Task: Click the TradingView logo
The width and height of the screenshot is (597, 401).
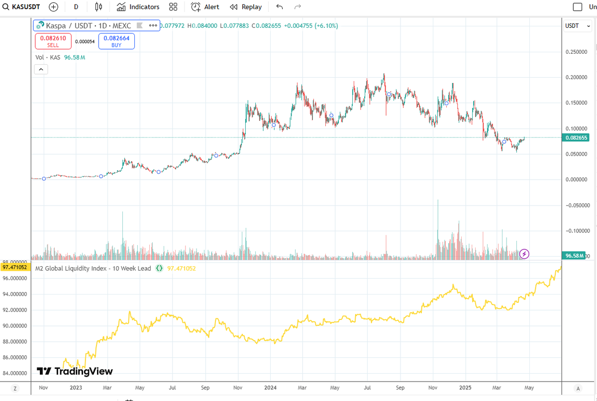Action: tap(75, 371)
